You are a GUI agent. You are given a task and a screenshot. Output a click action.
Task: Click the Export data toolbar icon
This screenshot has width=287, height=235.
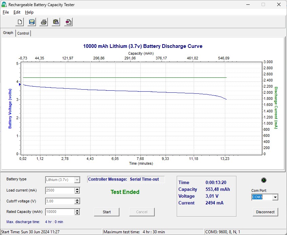click(68, 22)
